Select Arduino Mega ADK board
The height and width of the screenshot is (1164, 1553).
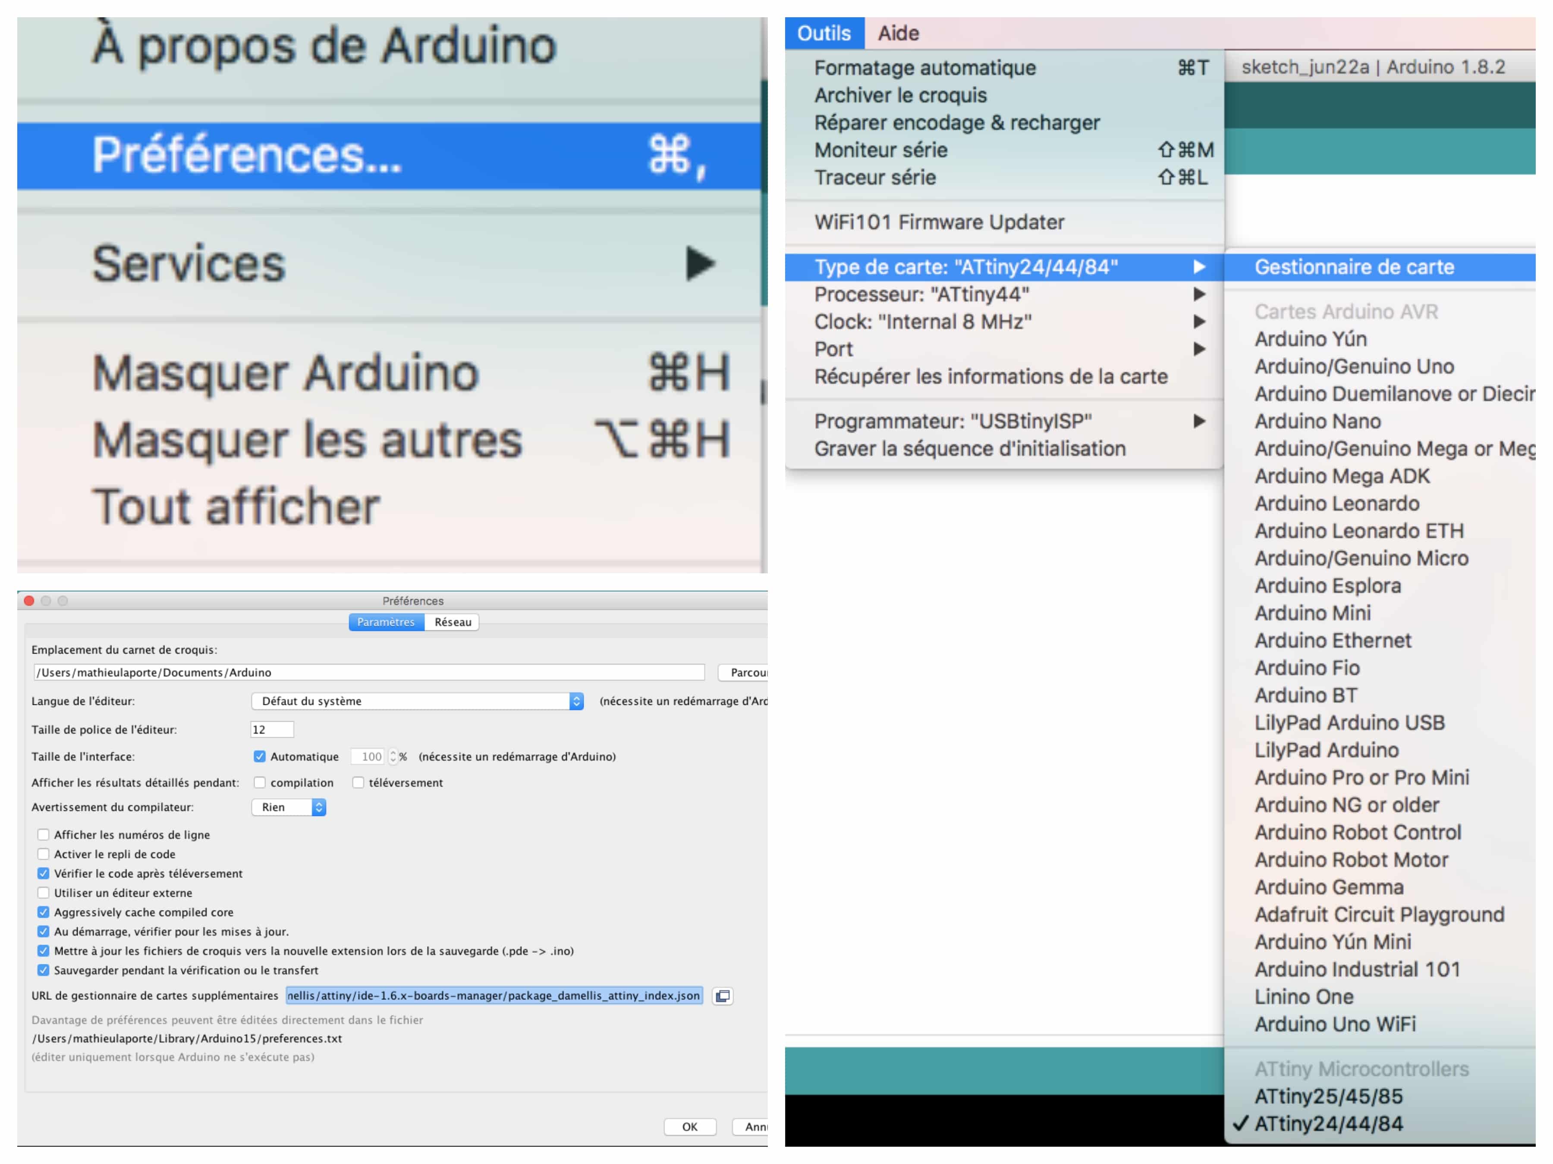[x=1380, y=476]
